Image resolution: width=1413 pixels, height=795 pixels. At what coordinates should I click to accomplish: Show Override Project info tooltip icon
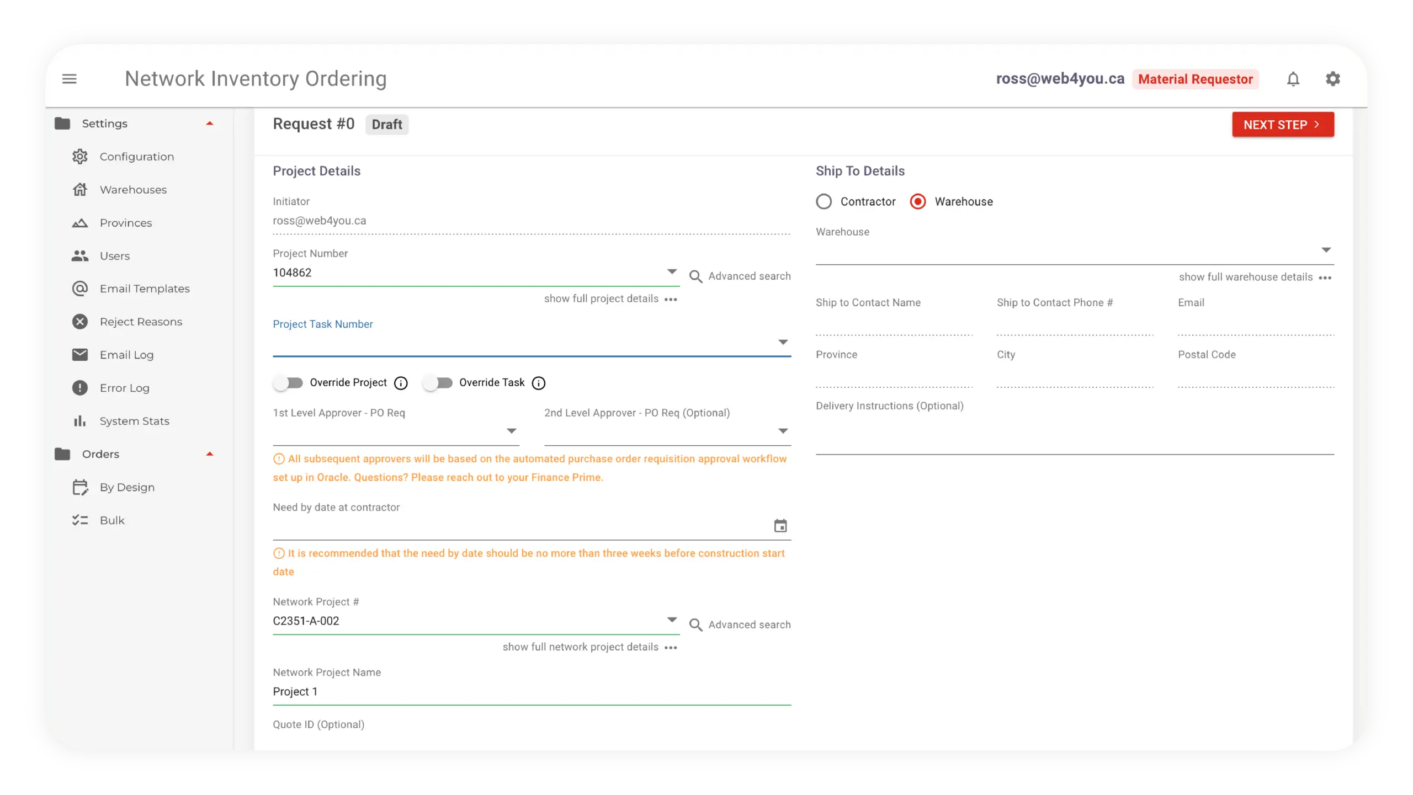(x=401, y=383)
